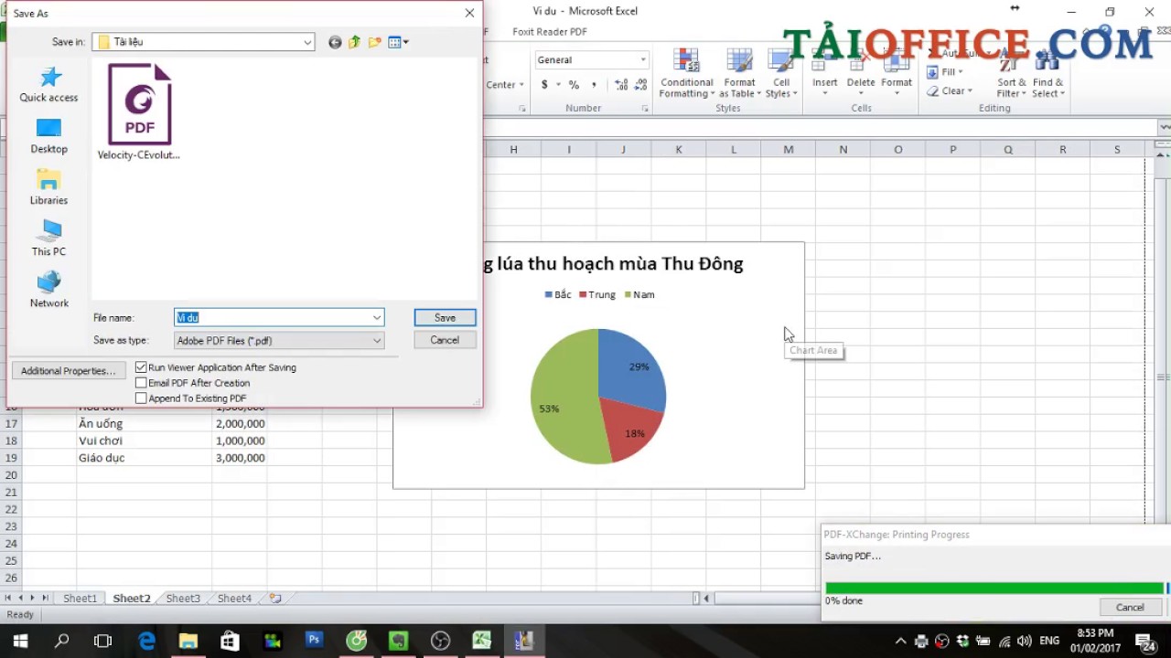
Task: Go up one folder level in Save As
Action: point(354,42)
